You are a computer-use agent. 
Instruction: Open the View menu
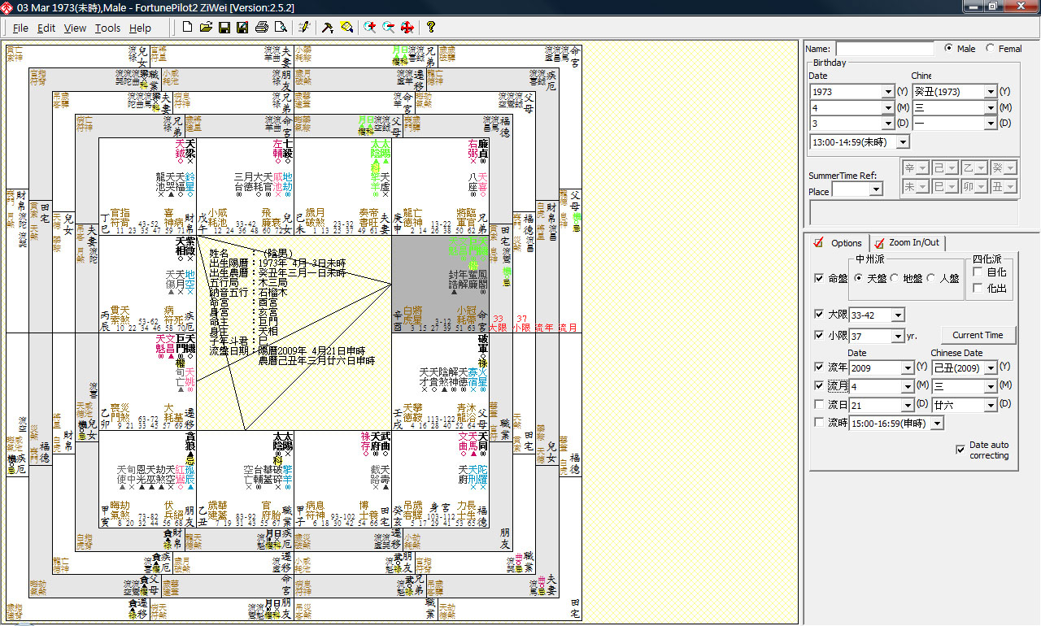tap(75, 28)
